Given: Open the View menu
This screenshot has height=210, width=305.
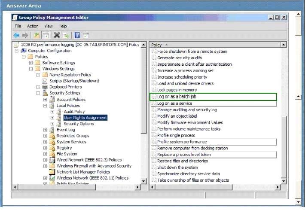Looking at the screenshot, I should pyautogui.click(x=49, y=26).
